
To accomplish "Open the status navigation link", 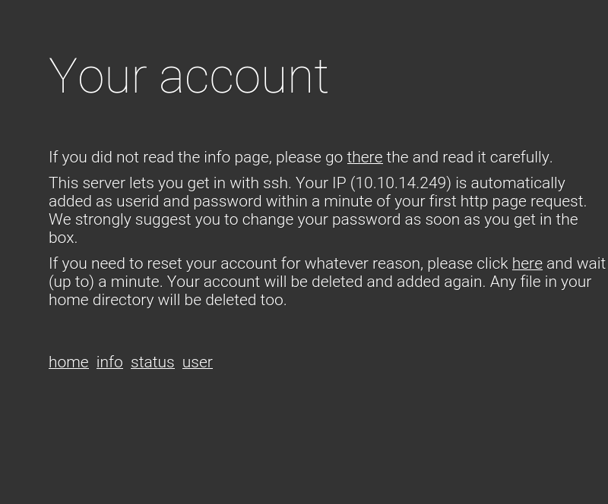I will coord(153,362).
